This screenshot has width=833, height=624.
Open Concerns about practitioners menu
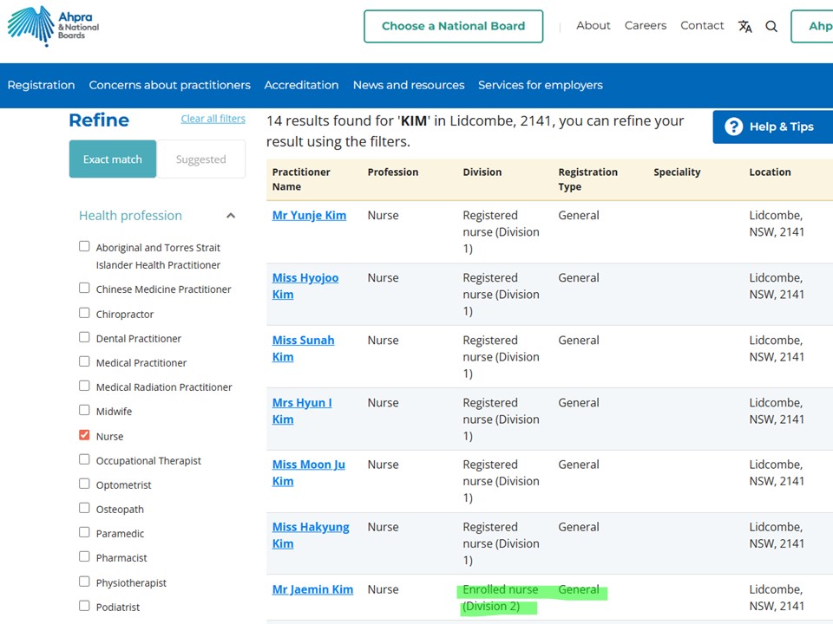point(169,85)
